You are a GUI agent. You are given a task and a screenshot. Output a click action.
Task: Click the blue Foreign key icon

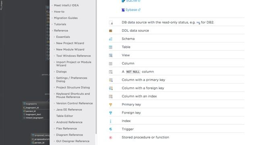point(110,113)
